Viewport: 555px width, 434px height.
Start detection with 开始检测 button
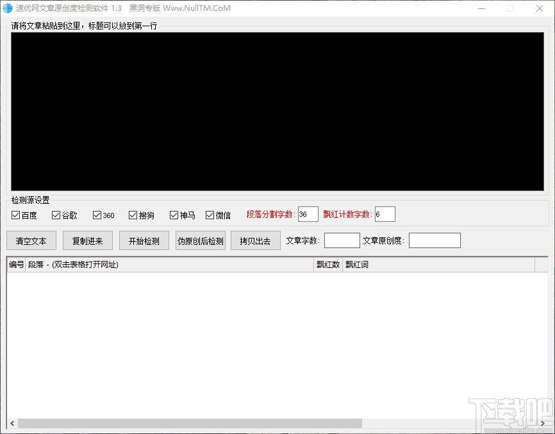pos(144,240)
